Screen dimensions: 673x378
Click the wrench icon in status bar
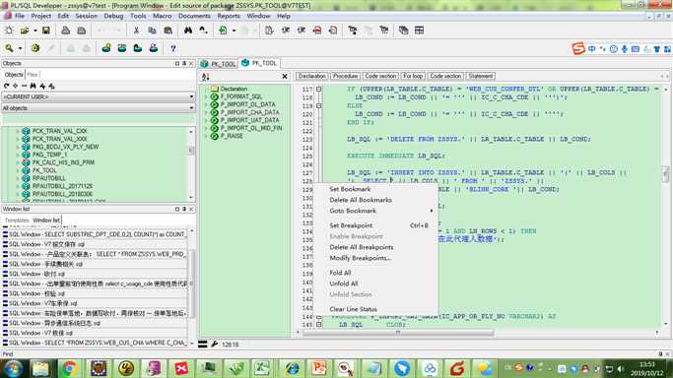(214, 345)
